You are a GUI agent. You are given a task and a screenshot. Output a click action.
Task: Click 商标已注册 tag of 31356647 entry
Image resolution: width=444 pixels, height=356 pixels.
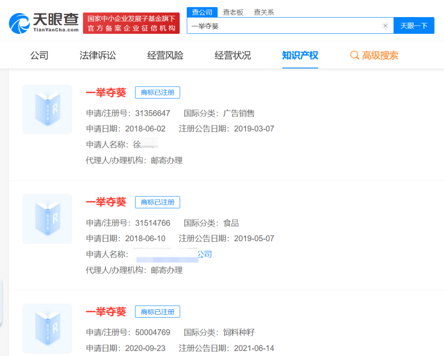tap(157, 93)
